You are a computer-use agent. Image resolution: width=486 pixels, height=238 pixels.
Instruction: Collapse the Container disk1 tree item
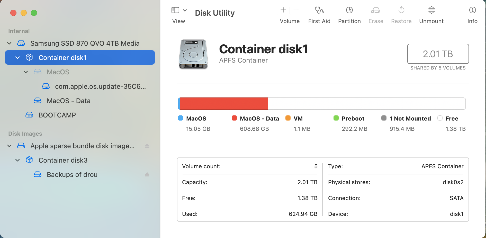coord(17,58)
